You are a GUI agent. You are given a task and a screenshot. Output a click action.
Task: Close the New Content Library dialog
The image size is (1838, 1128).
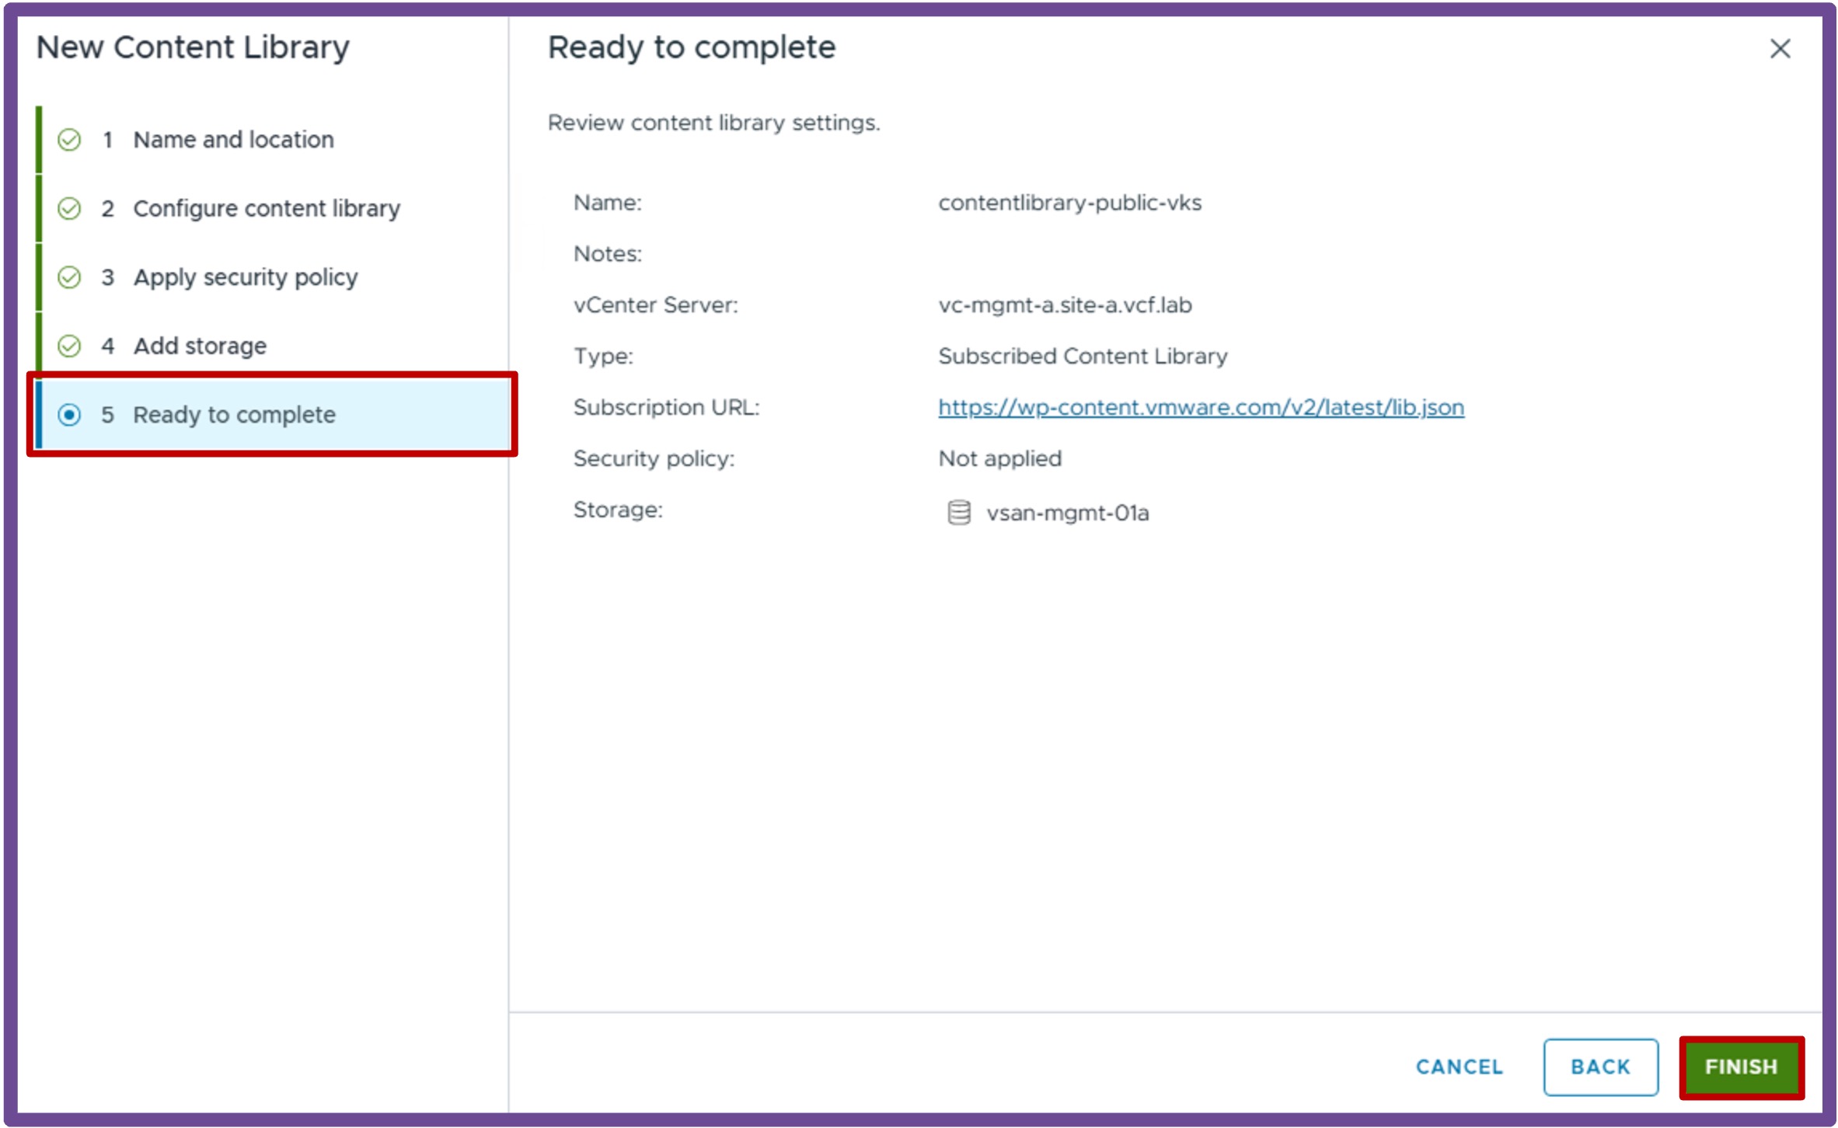coord(1780,49)
